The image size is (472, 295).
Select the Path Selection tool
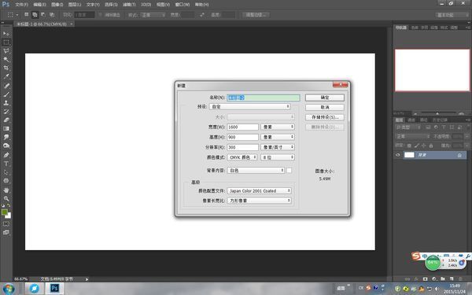pyautogui.click(x=6, y=172)
